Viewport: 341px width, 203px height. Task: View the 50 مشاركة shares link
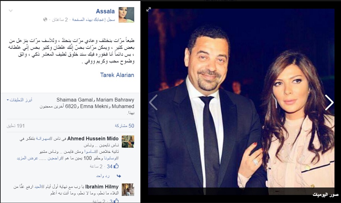pos(124,126)
